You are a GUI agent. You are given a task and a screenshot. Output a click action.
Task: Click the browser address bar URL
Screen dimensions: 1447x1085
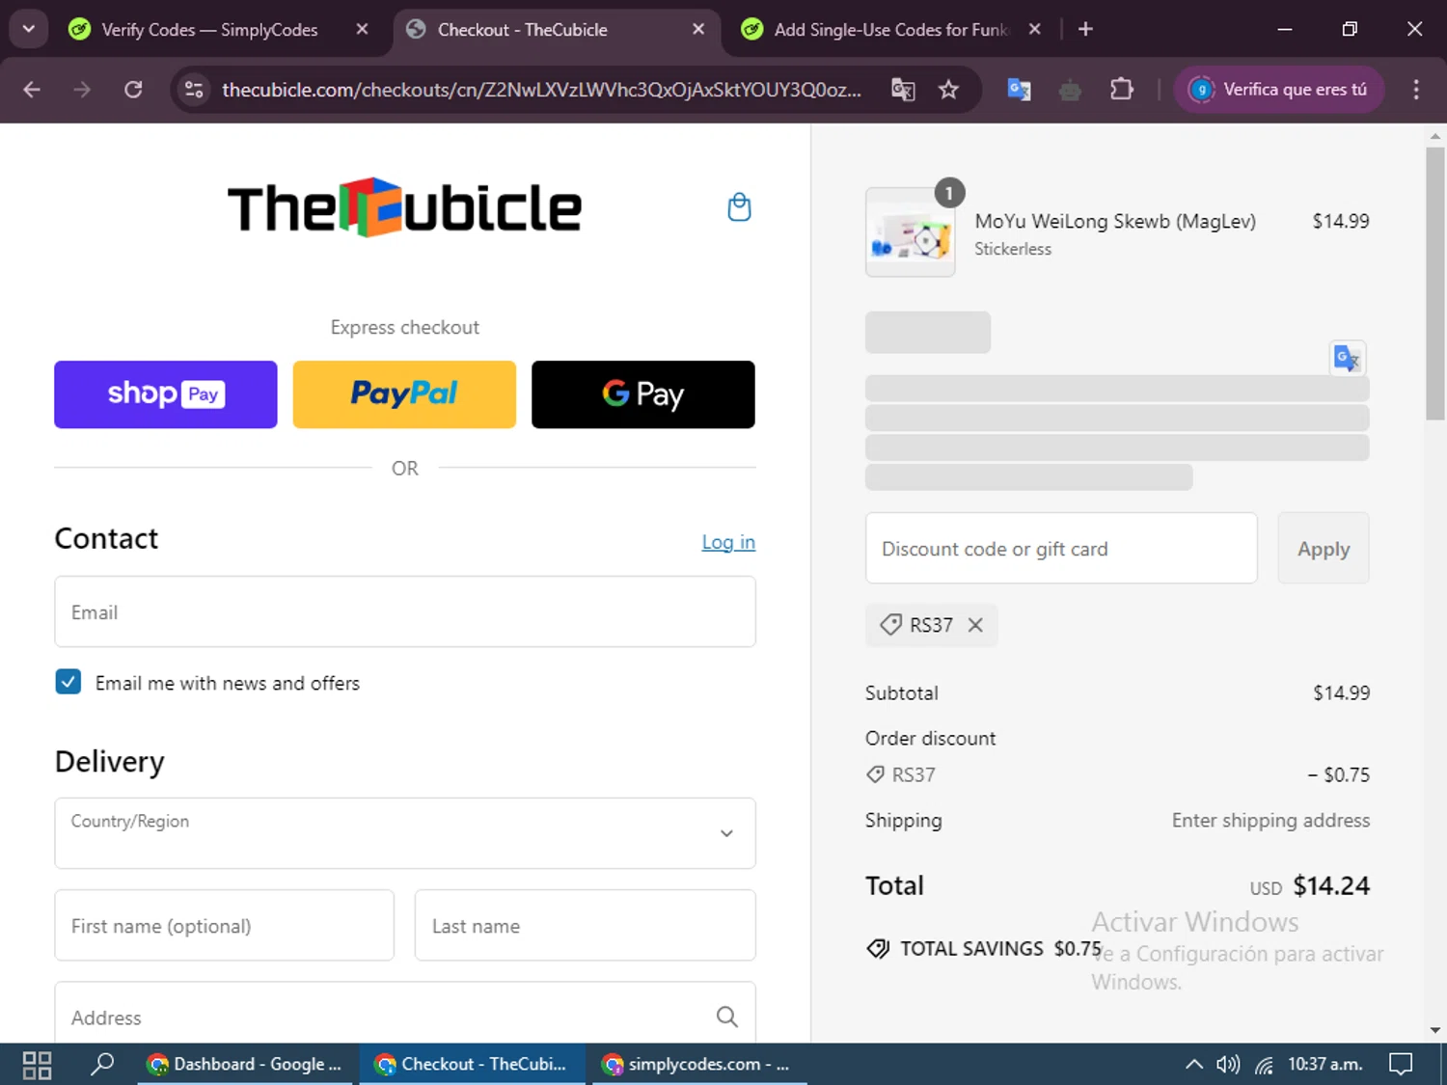(541, 90)
